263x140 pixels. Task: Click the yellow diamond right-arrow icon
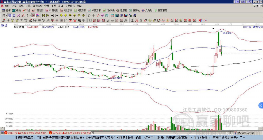tap(65, 16)
